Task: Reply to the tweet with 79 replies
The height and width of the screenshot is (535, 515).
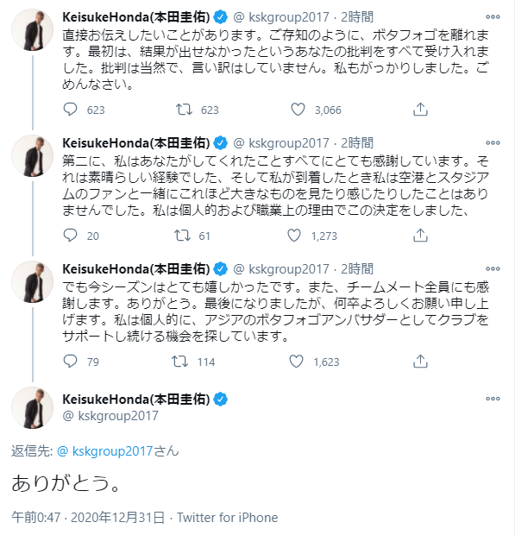Action: tap(70, 362)
